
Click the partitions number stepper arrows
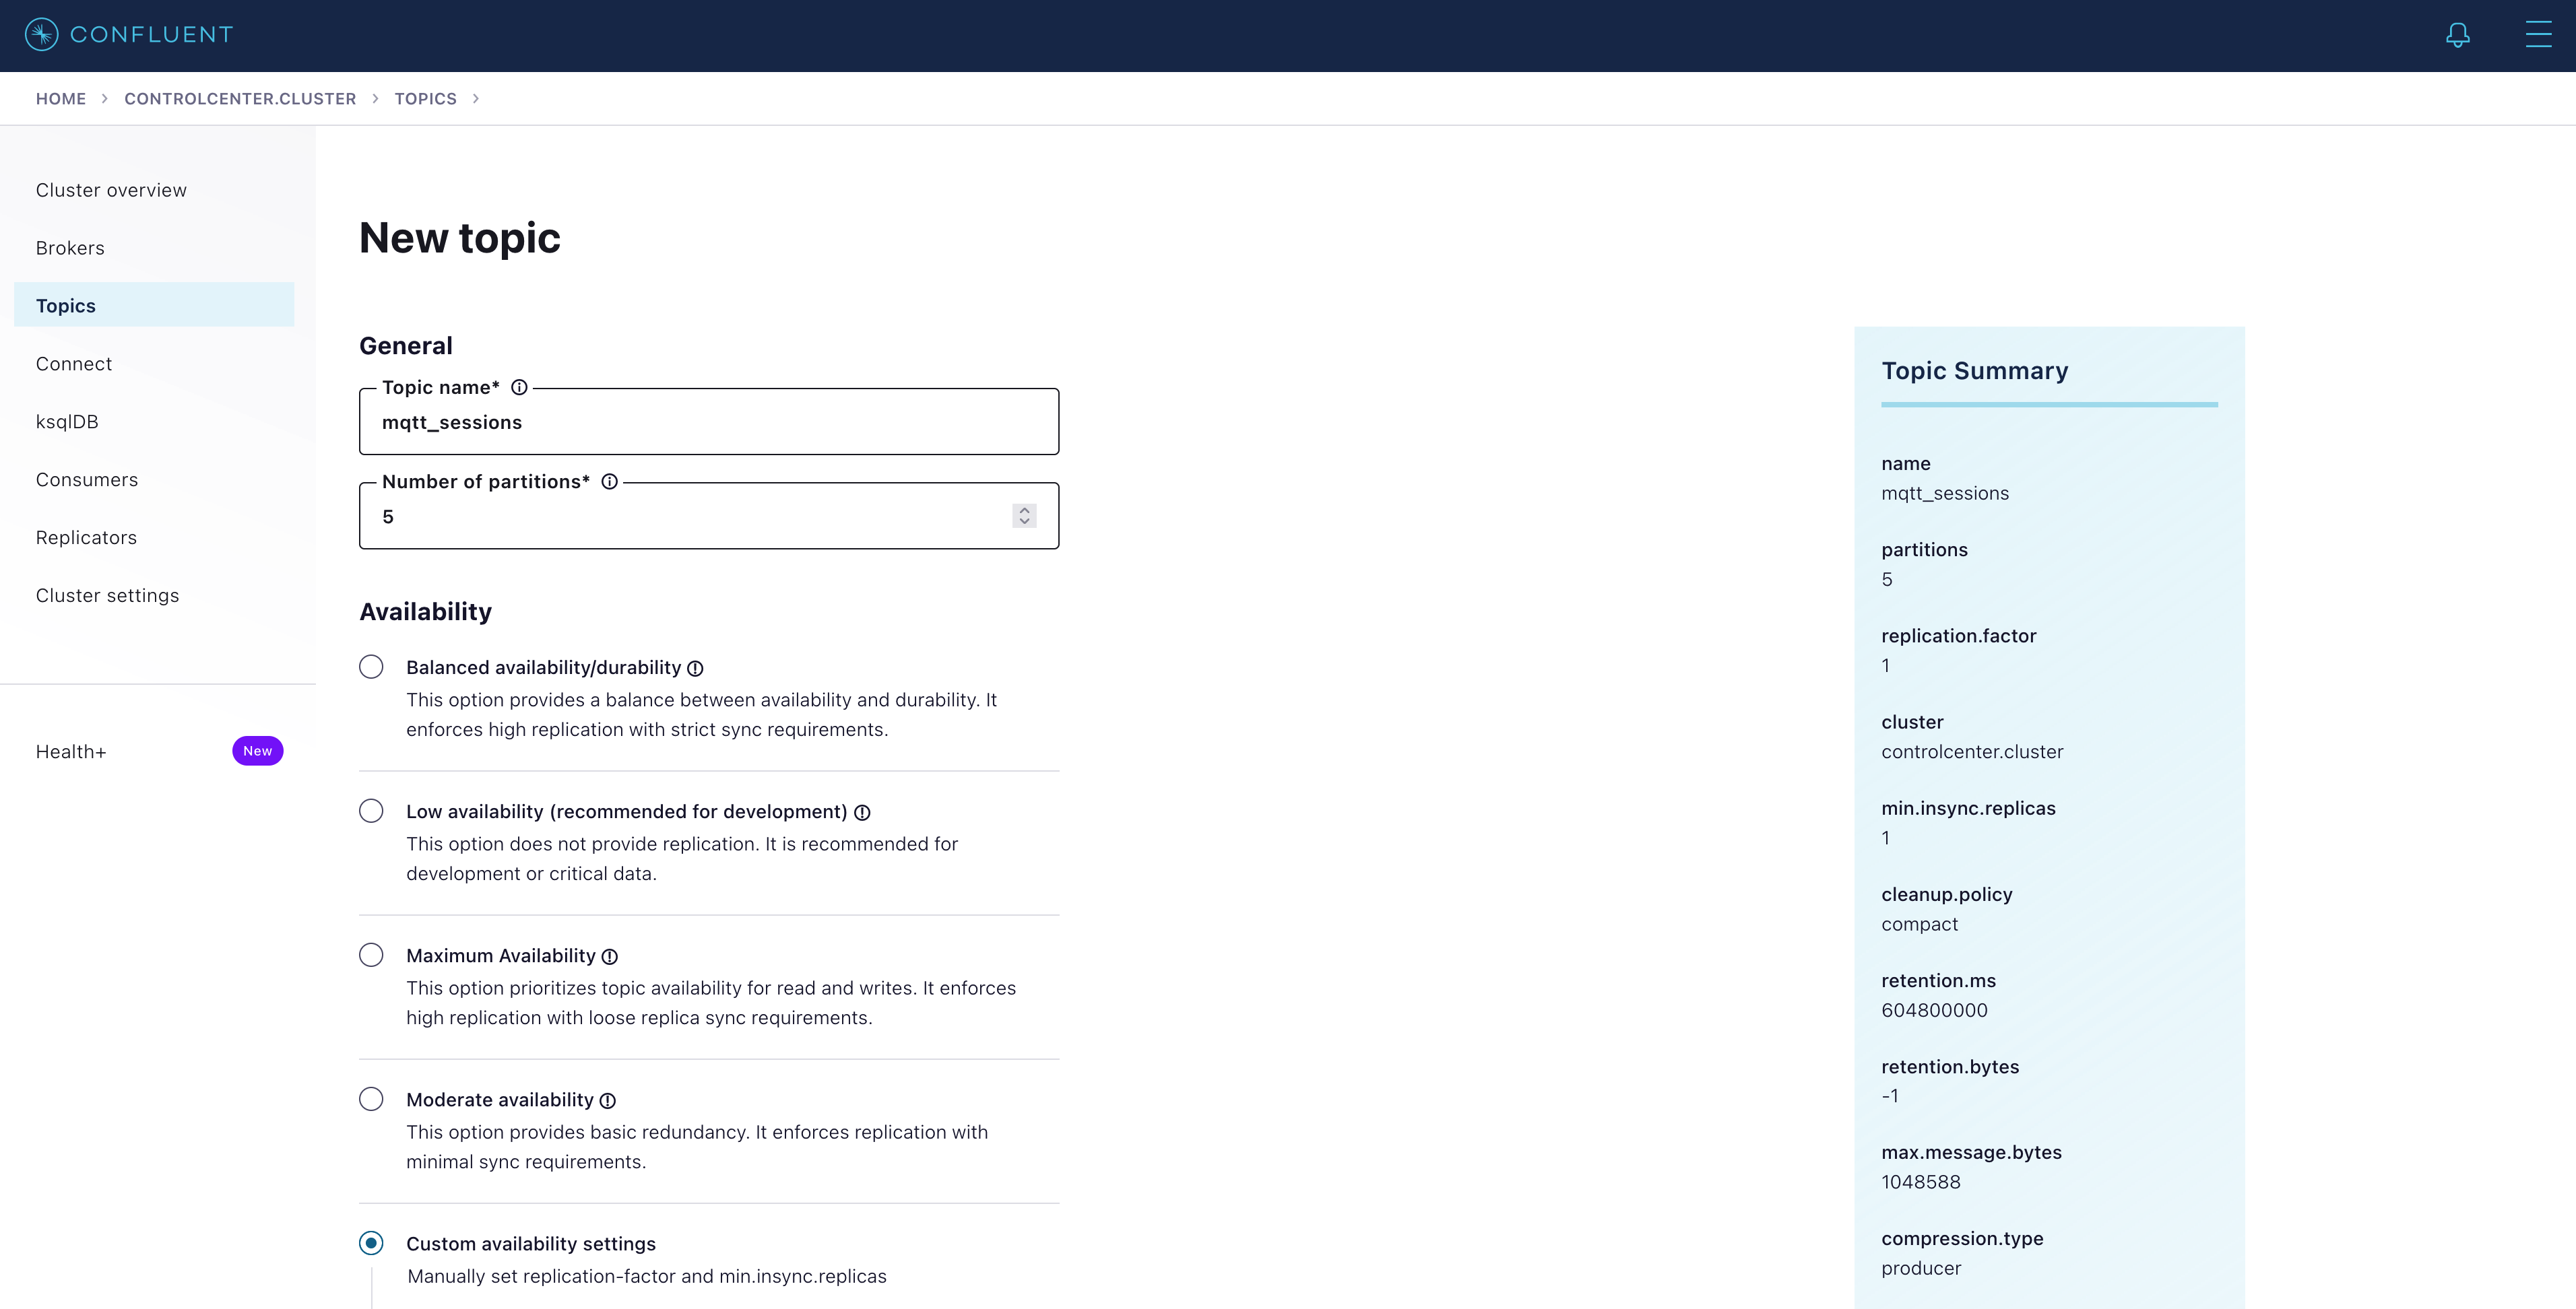(1024, 516)
